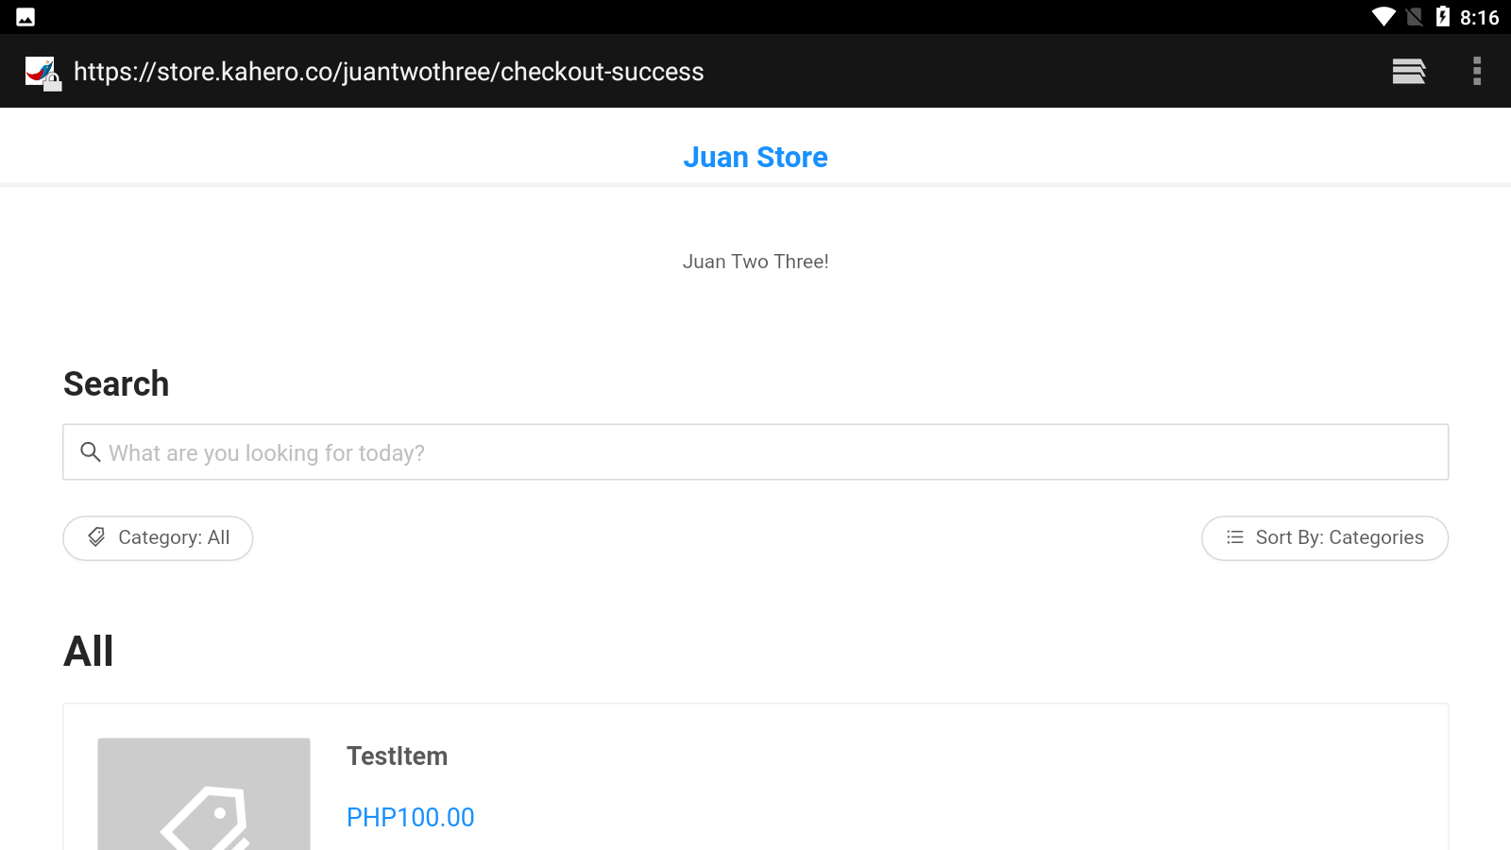
Task: Tap the search magnifier icon
Action: click(91, 452)
